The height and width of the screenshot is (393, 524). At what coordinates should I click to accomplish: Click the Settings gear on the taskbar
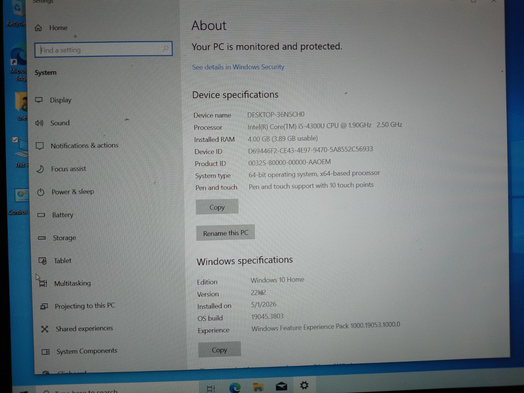tap(304, 385)
